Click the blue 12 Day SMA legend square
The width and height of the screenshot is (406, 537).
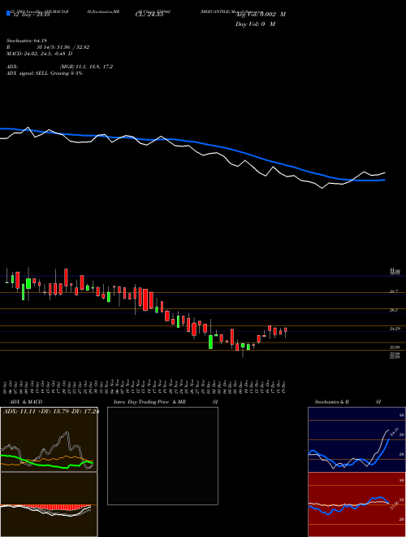coord(8,14)
